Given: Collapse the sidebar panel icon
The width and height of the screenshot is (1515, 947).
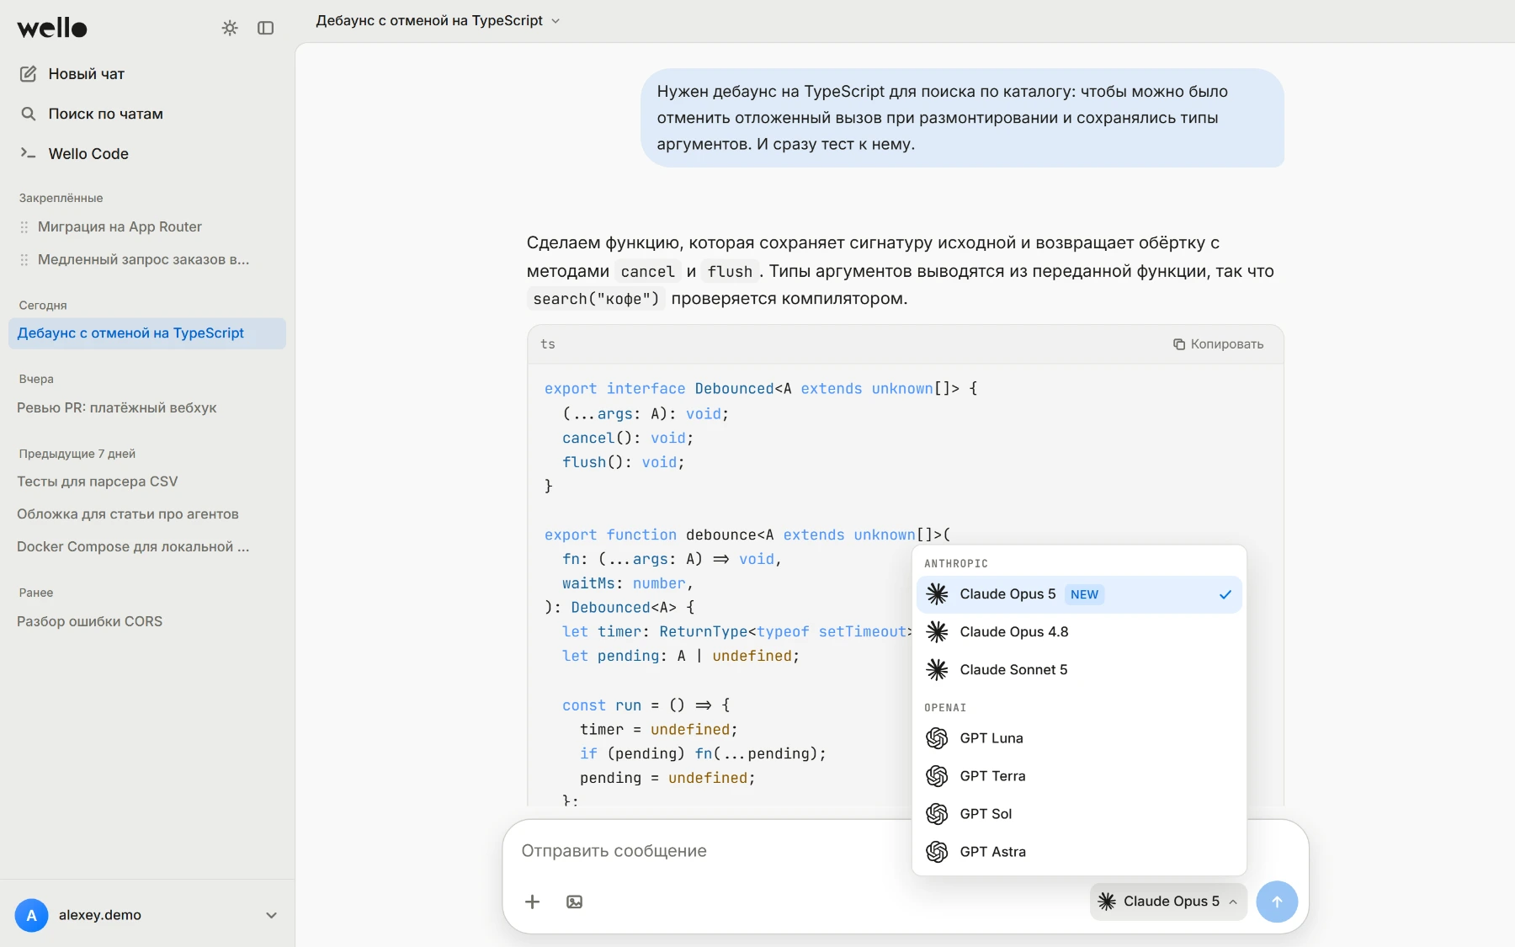Looking at the screenshot, I should 266,28.
